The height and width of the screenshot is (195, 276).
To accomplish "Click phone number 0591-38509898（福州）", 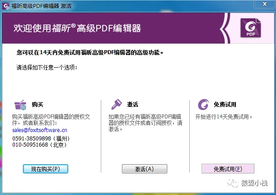I will pyautogui.click(x=41, y=139).
